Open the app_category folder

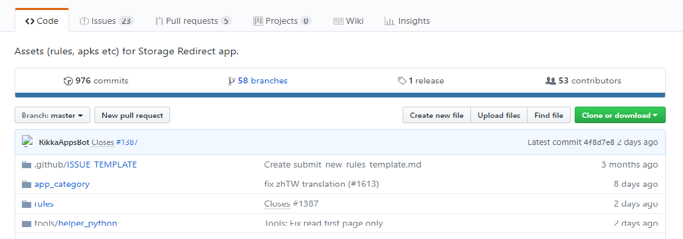(62, 184)
